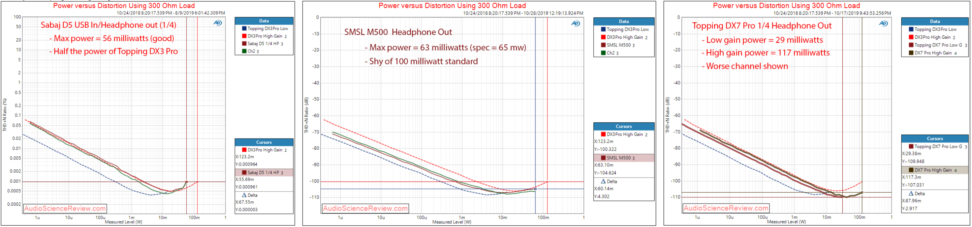Click the cursor value 'Y:-107.031'
The height and width of the screenshot is (227, 972).
click(913, 185)
